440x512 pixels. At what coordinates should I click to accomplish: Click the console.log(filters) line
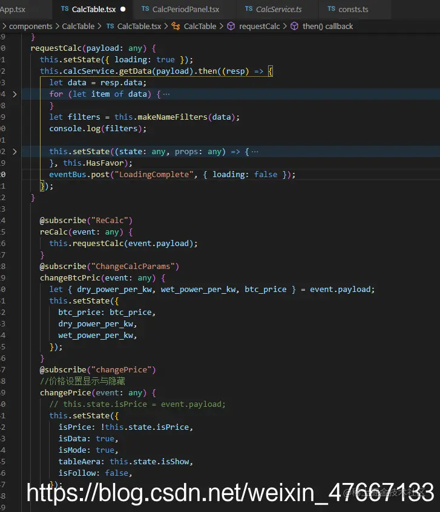pos(97,129)
